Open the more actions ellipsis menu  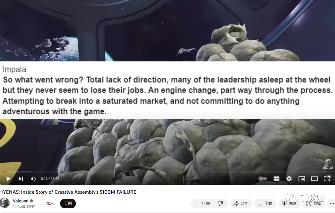[331, 203]
